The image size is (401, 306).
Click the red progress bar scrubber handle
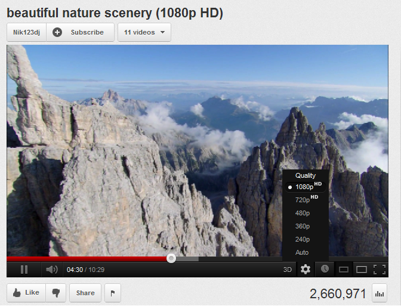click(171, 258)
